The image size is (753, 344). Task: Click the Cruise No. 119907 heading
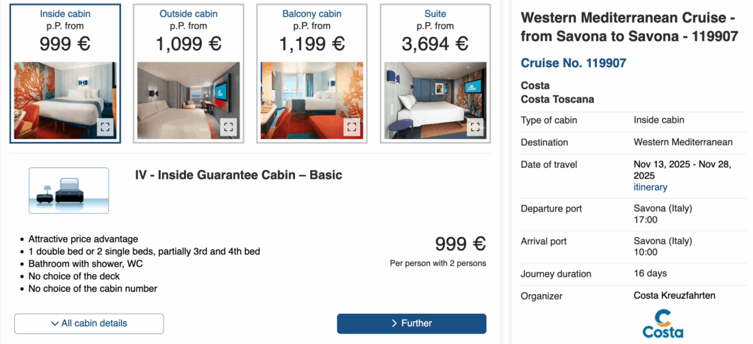pos(573,63)
